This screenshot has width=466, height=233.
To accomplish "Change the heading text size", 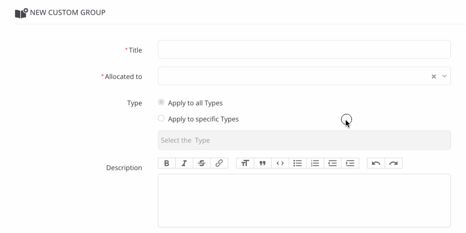I will [x=245, y=163].
